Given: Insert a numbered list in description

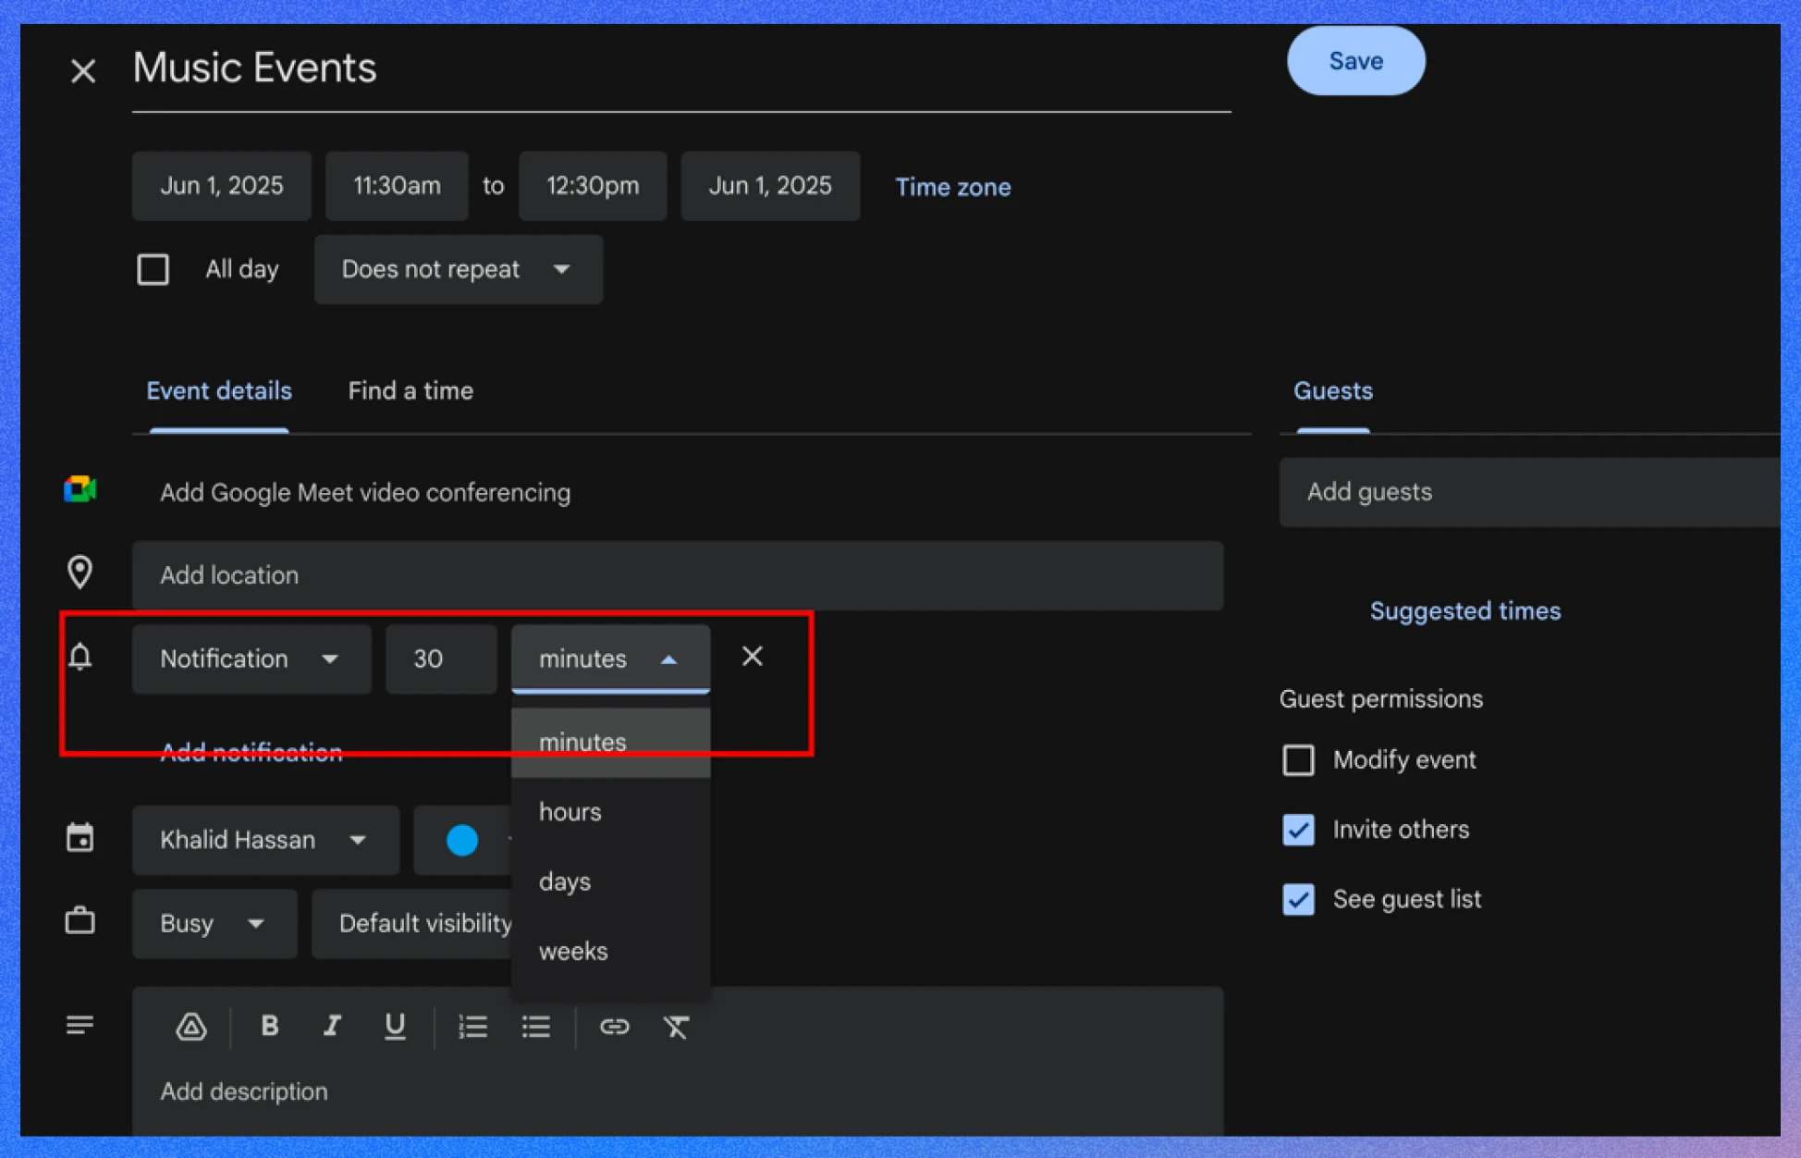Looking at the screenshot, I should [473, 1027].
